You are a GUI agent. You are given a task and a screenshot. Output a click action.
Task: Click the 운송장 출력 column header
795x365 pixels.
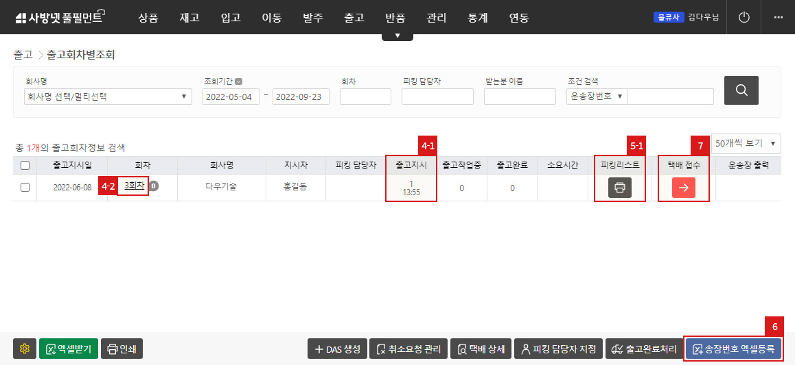tap(748, 165)
